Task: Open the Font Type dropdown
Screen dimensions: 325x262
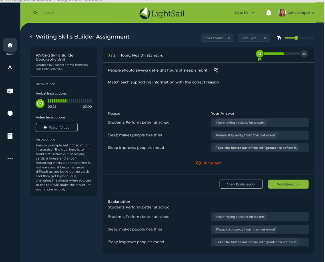Action: (x=253, y=38)
